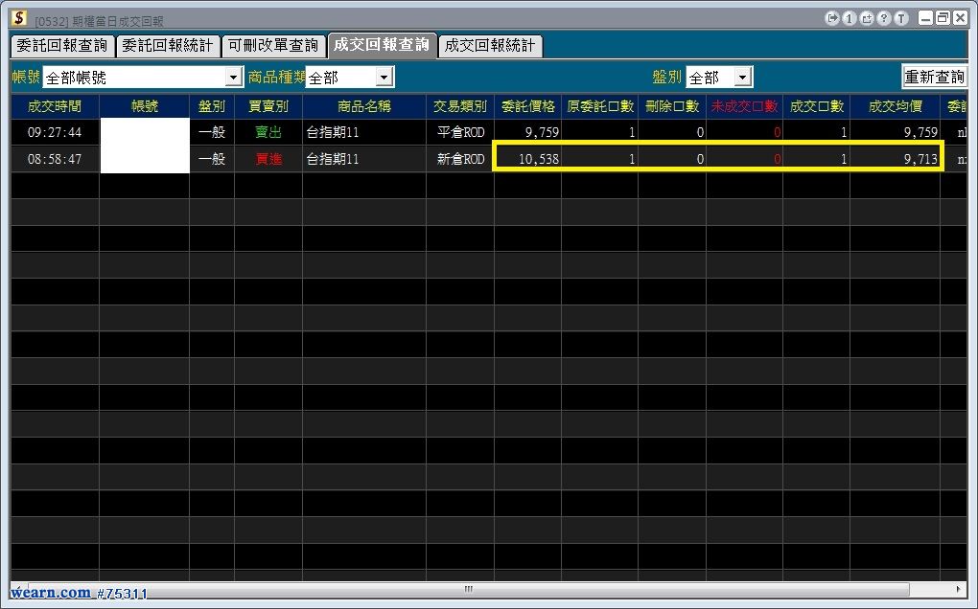Click the 買賣別 column header
Viewport: 978px width, 609px height.
(x=268, y=106)
